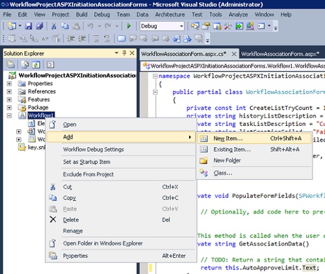Screen dimensions: 325x274
Task: Collapse the Workflow1 tree node
Action: click(x=9, y=116)
